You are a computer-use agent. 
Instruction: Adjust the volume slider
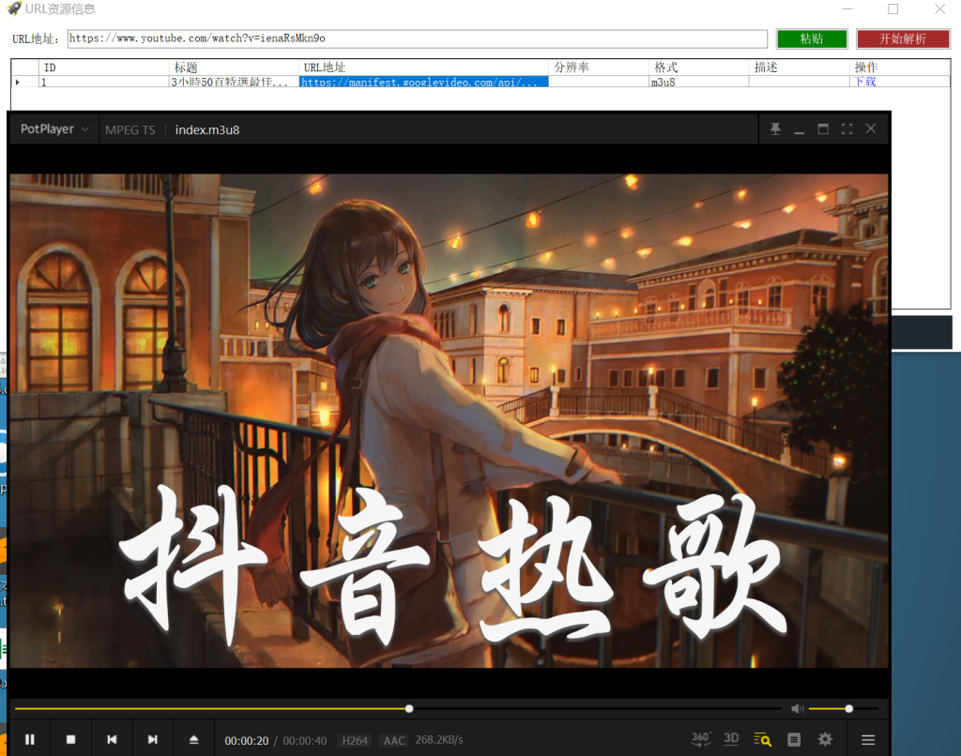844,709
